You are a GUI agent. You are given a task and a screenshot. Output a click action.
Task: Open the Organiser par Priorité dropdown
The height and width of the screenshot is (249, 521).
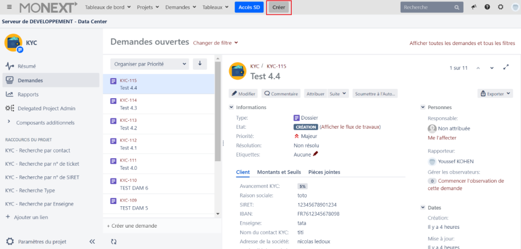point(150,64)
